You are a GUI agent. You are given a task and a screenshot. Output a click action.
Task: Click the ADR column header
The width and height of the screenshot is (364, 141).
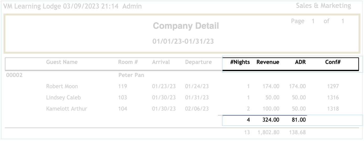point(298,62)
